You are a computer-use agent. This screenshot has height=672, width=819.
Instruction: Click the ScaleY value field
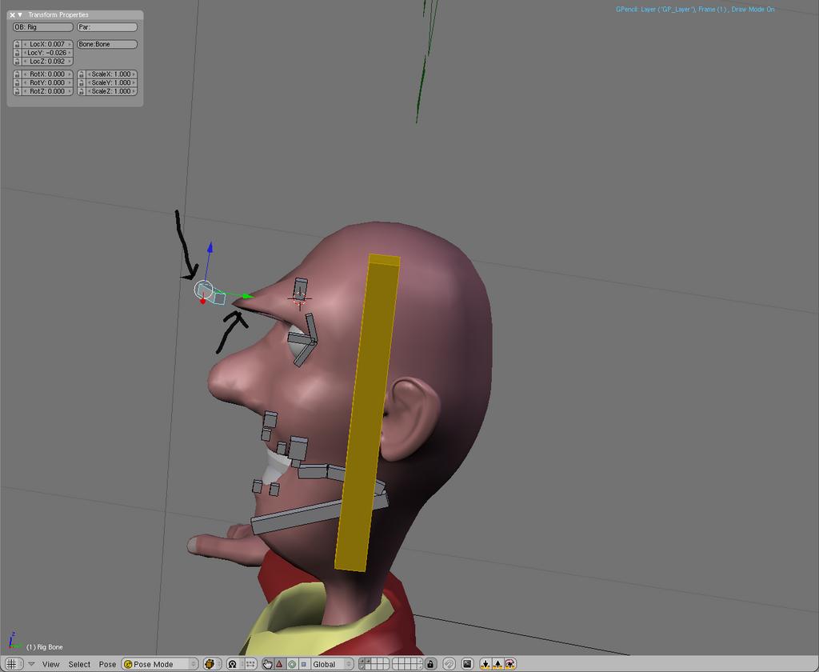coord(111,82)
